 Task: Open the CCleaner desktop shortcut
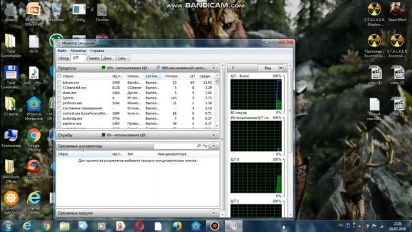33,169
